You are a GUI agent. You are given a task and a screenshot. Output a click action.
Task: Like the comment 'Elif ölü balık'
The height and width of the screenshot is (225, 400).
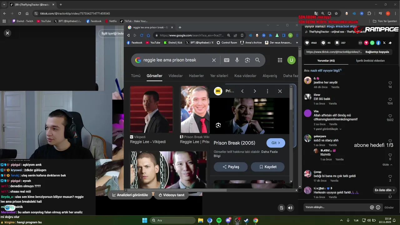390,99
